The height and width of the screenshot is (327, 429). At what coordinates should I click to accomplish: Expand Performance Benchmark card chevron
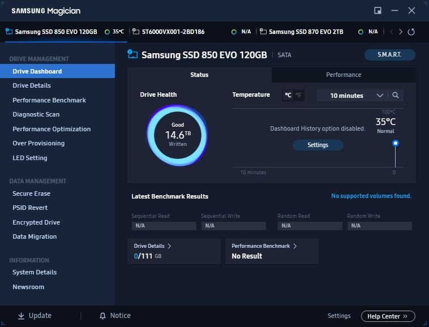click(x=295, y=246)
